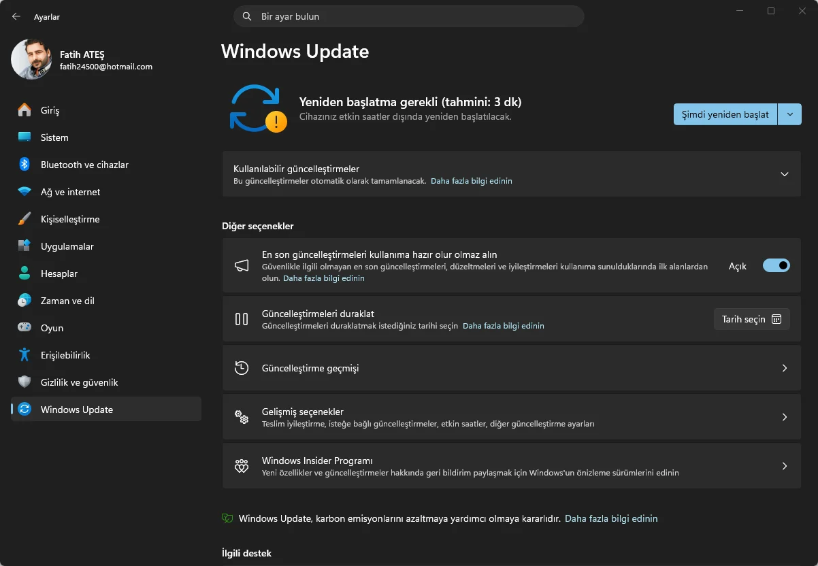Click the Güncelleştirme geçmişi row title
Image resolution: width=818 pixels, height=566 pixels.
pyautogui.click(x=310, y=368)
